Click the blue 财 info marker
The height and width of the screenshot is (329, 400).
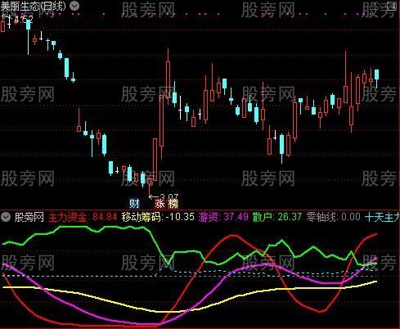134,204
